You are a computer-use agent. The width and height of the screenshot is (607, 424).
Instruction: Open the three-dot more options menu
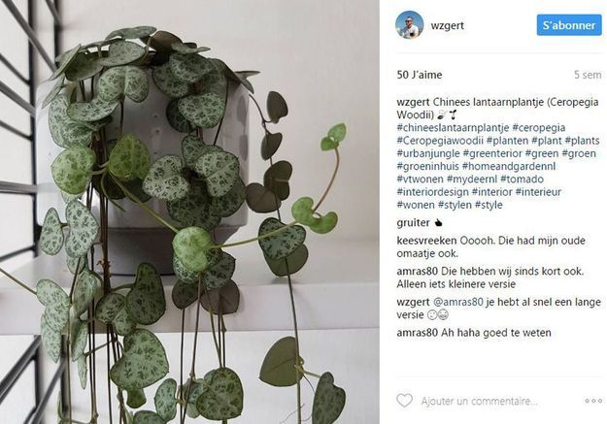(x=593, y=401)
